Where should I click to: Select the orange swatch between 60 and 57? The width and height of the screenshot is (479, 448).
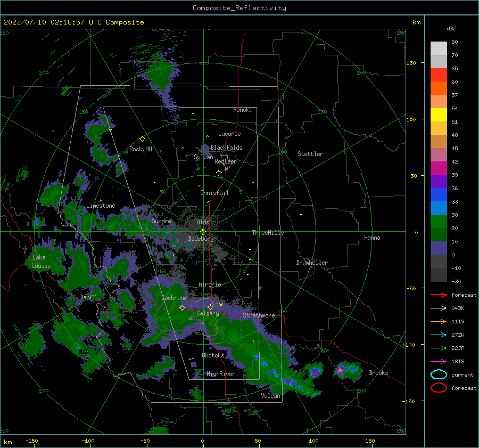pos(439,88)
